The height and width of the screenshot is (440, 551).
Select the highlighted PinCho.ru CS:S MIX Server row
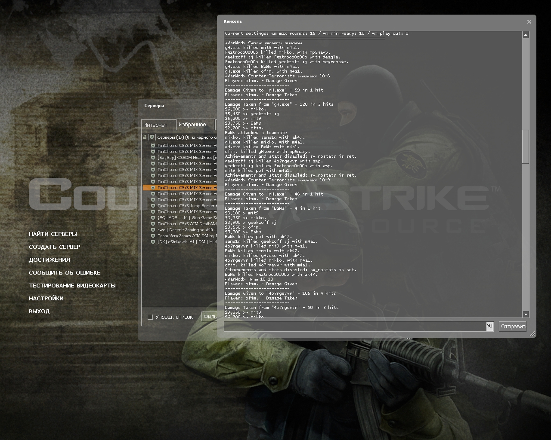pyautogui.click(x=180, y=188)
